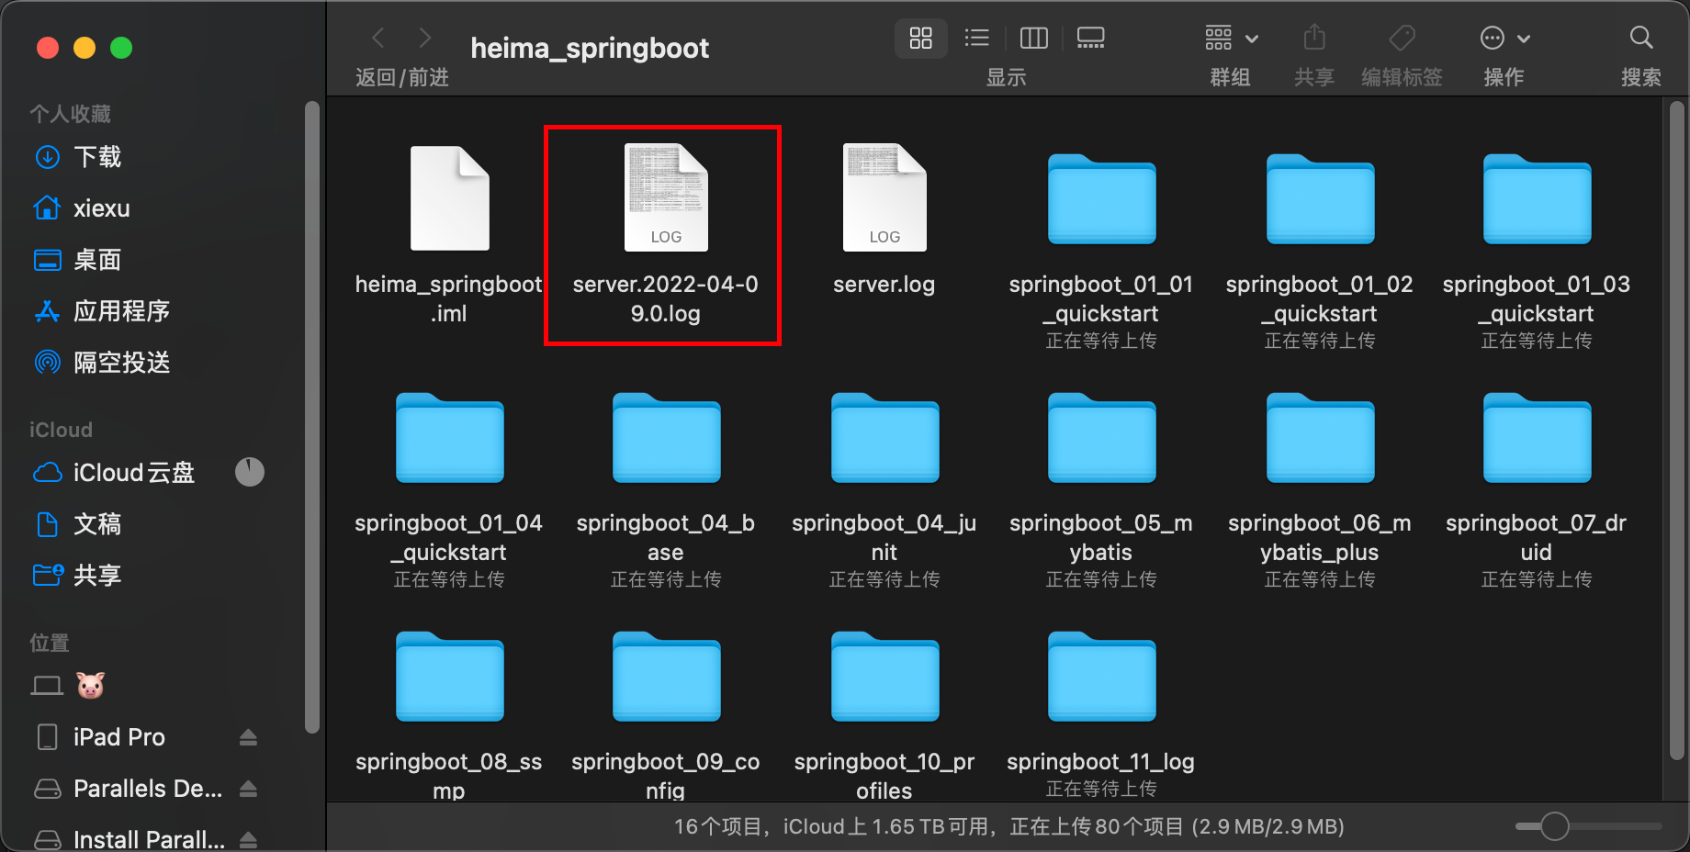
Task: Select folder springboot_01_04_quickstart
Action: coord(449,438)
